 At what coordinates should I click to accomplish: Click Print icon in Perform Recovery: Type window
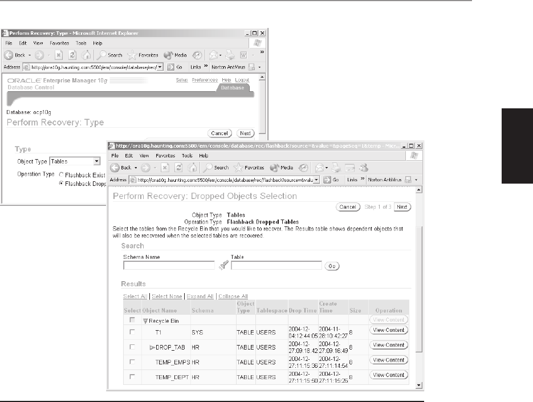tap(230, 55)
